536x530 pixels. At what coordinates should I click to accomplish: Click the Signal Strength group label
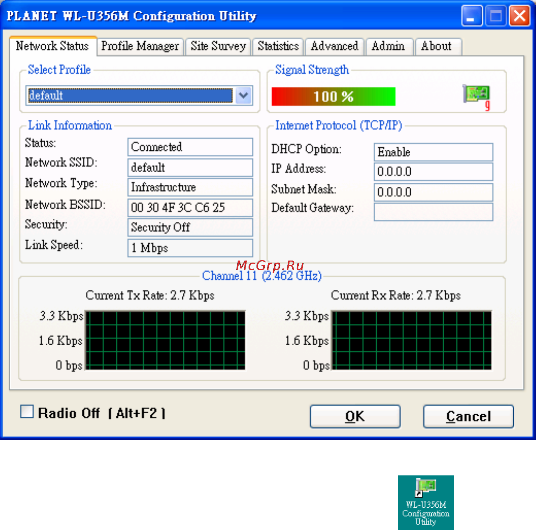pos(312,70)
